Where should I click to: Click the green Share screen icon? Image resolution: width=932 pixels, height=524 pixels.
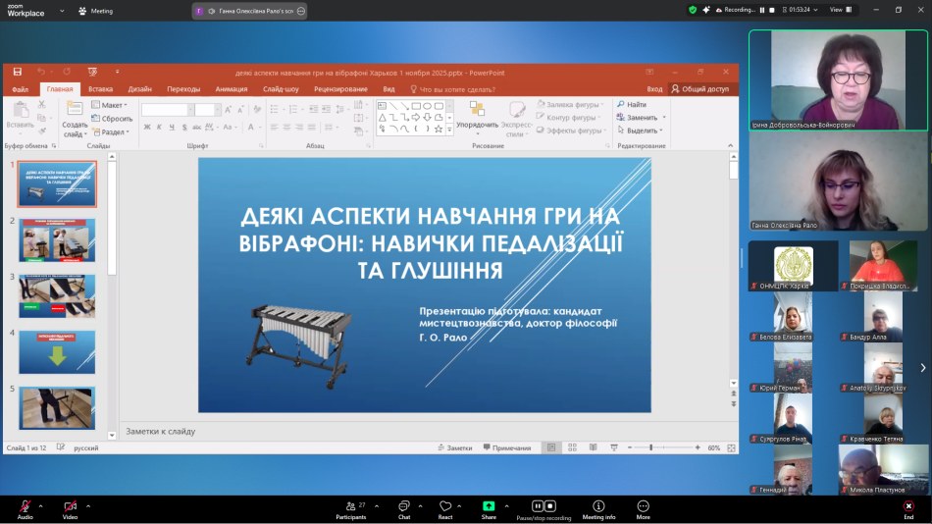click(x=489, y=507)
